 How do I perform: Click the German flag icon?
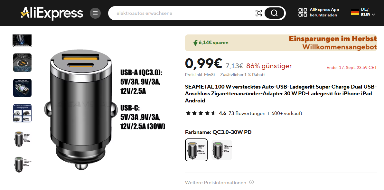[355, 12]
